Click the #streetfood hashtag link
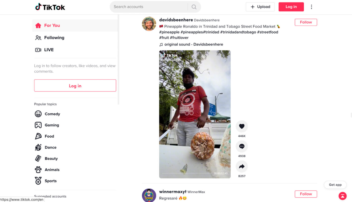352x202 pixels. pyautogui.click(x=268, y=32)
